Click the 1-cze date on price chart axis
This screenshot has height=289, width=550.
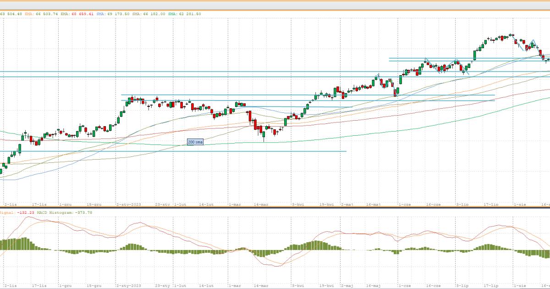click(x=403, y=204)
